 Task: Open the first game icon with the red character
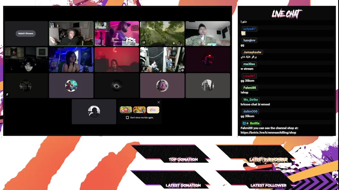(126, 110)
